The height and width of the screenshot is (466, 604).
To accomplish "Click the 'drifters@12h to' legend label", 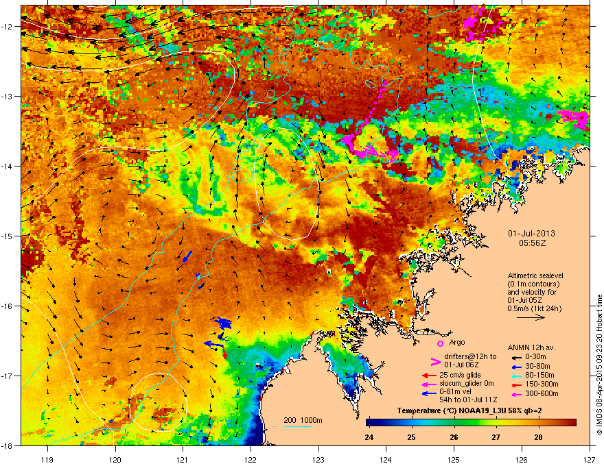I will pyautogui.click(x=470, y=356).
